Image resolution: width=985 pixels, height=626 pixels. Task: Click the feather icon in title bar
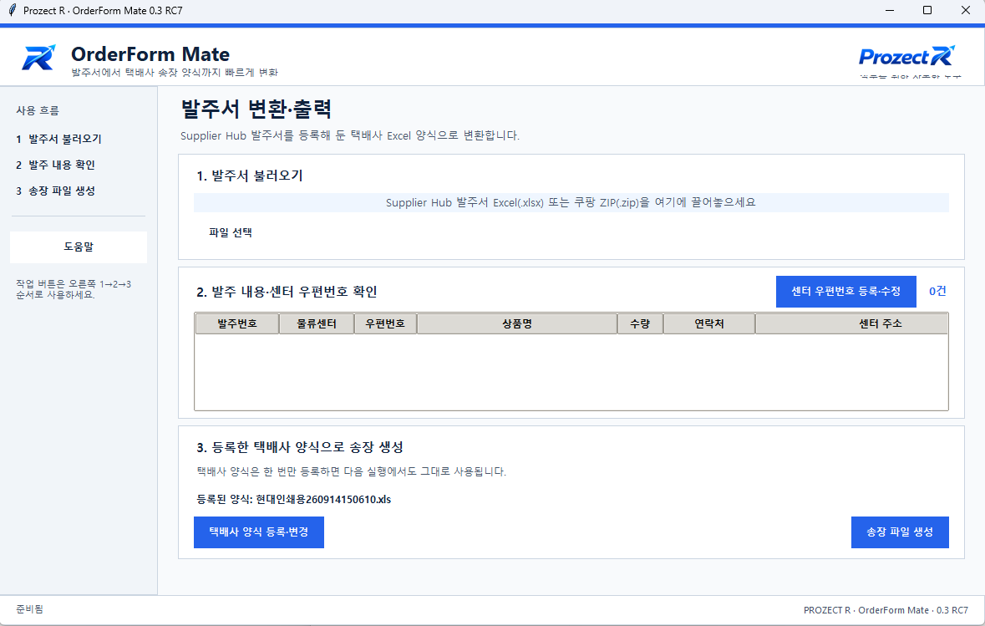pos(12,10)
